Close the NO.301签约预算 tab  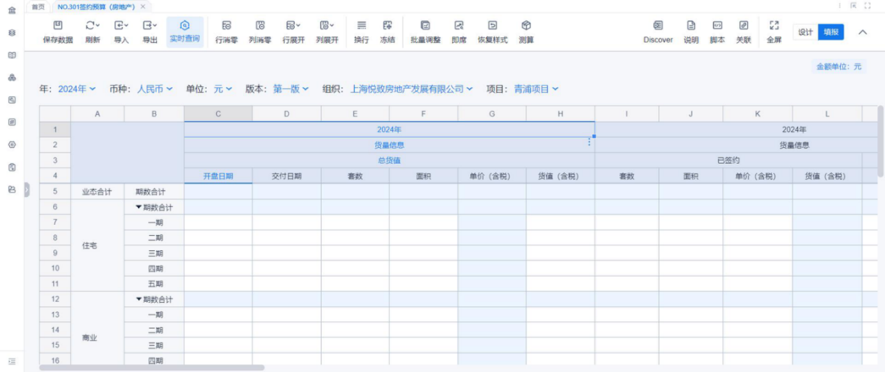(143, 6)
